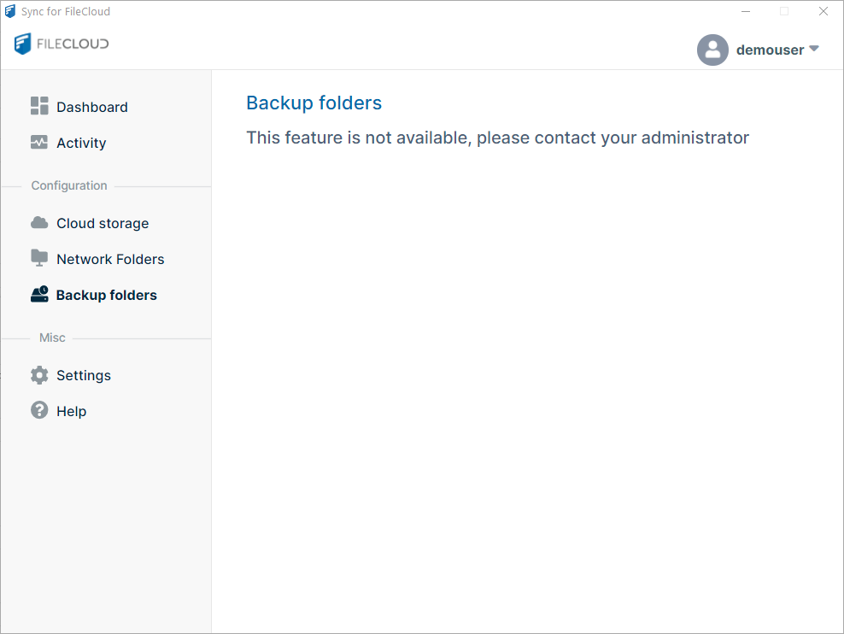Screen dimensions: 844x634
Task: Click the Help question mark icon
Action: point(39,410)
